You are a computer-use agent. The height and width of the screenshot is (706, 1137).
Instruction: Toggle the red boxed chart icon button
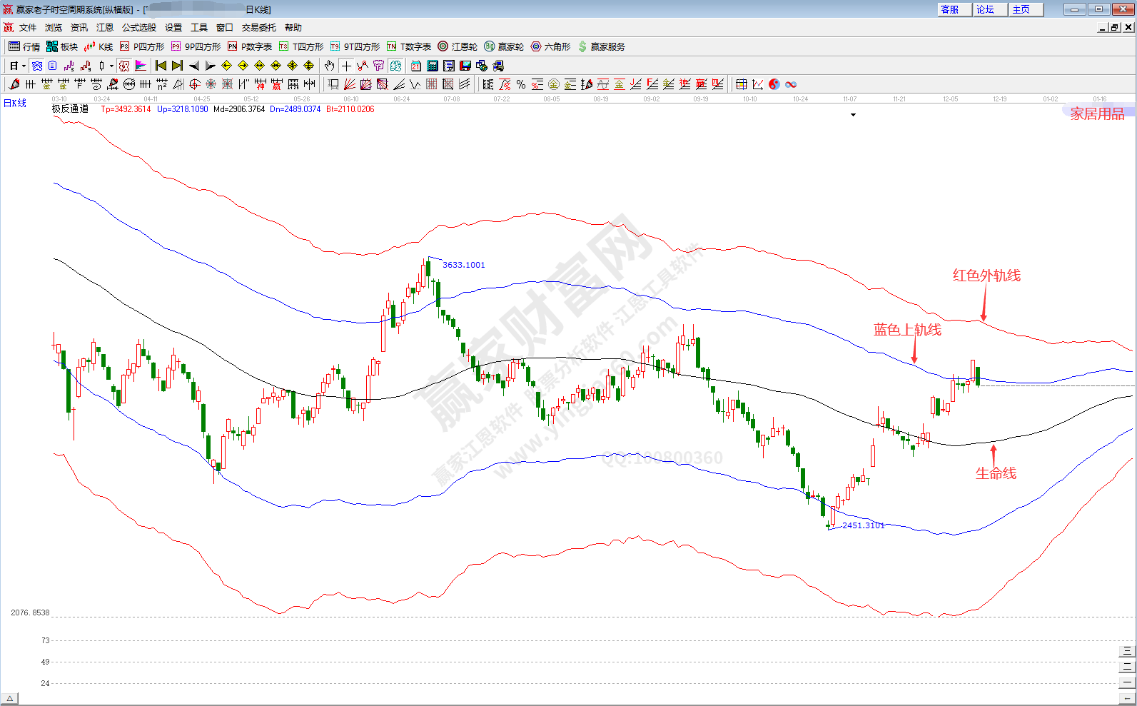[x=124, y=66]
